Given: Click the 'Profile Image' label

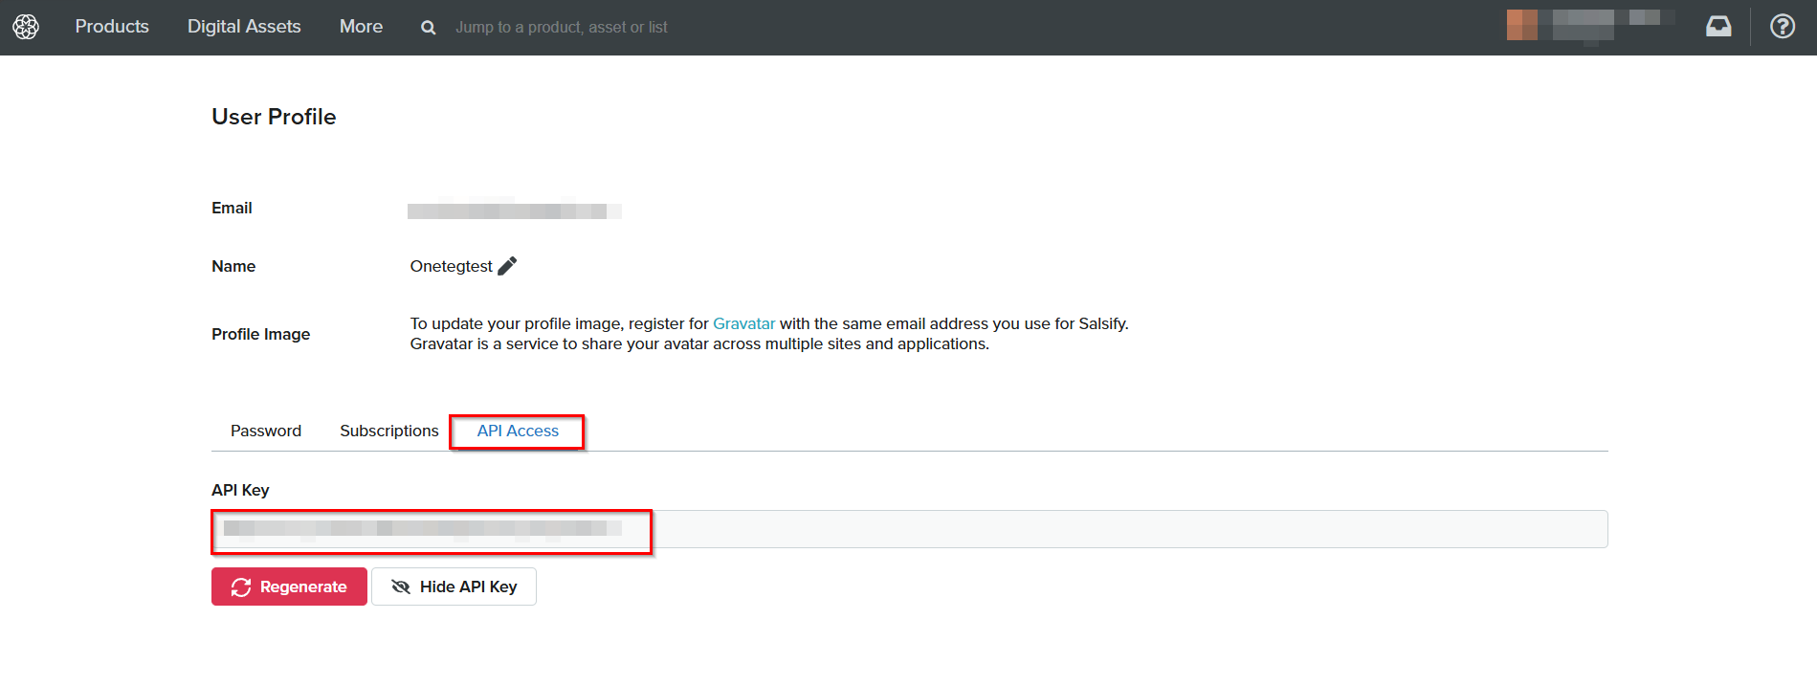Looking at the screenshot, I should point(260,334).
